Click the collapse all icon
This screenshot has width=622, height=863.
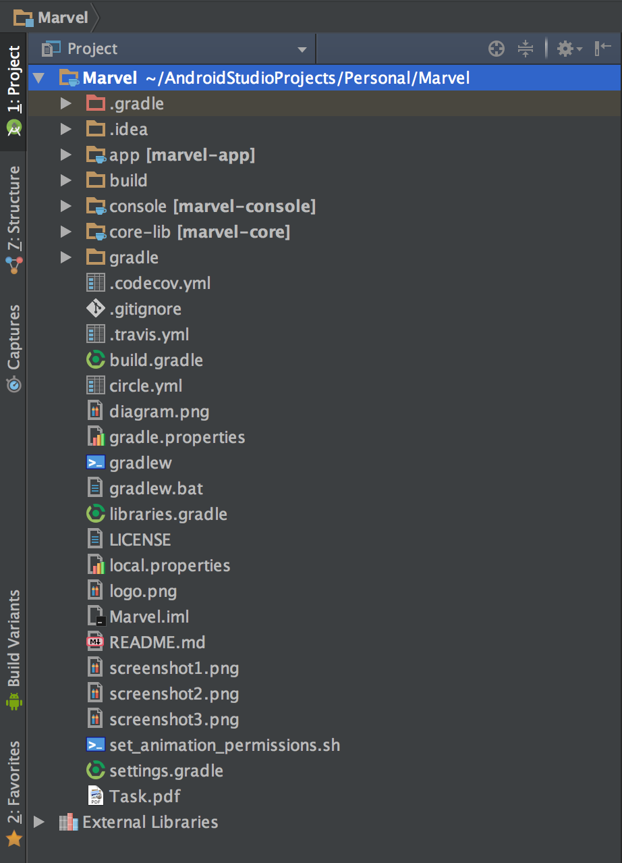(x=526, y=49)
